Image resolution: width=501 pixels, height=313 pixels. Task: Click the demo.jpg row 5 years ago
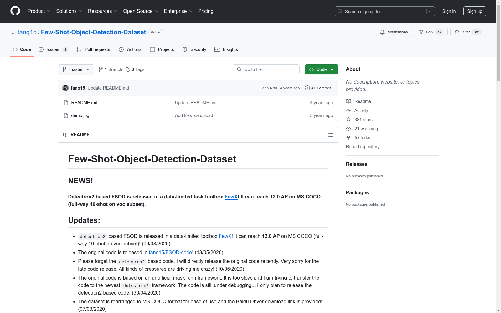(321, 115)
